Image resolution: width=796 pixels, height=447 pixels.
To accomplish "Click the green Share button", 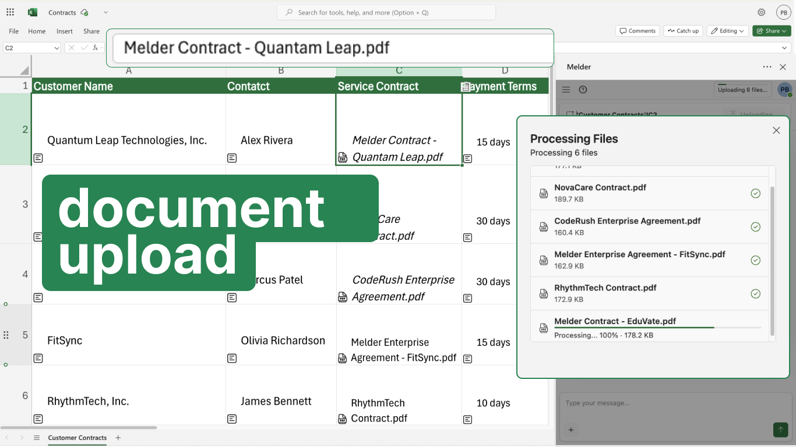I will [772, 31].
